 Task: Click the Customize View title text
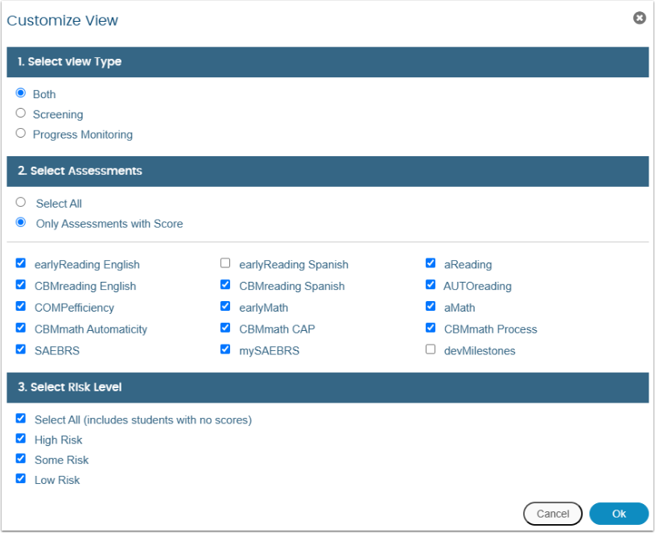[x=62, y=20]
